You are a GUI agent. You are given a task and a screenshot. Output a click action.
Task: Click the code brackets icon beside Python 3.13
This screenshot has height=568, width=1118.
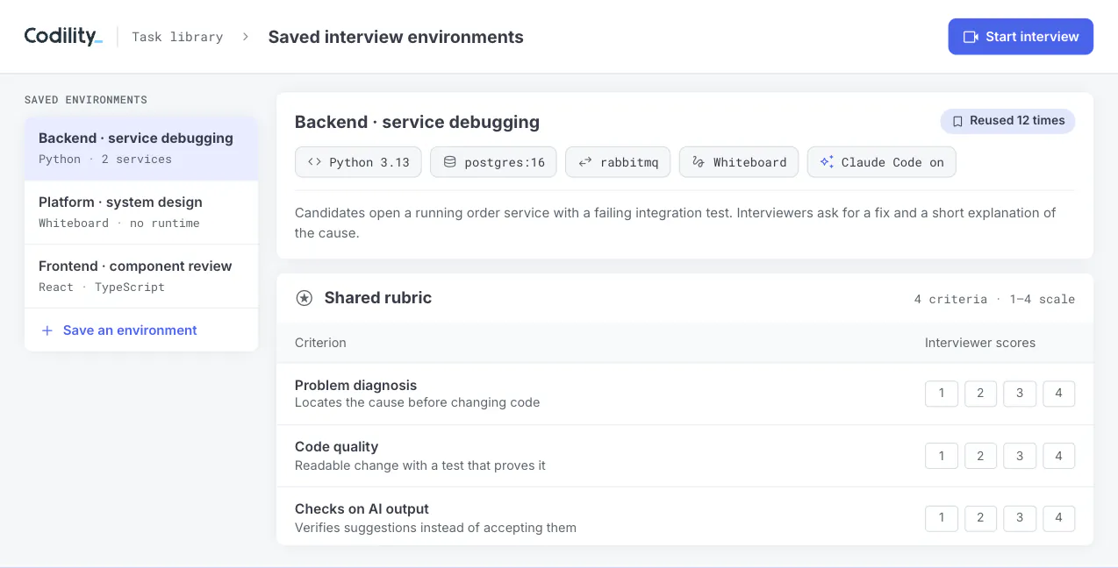314,162
